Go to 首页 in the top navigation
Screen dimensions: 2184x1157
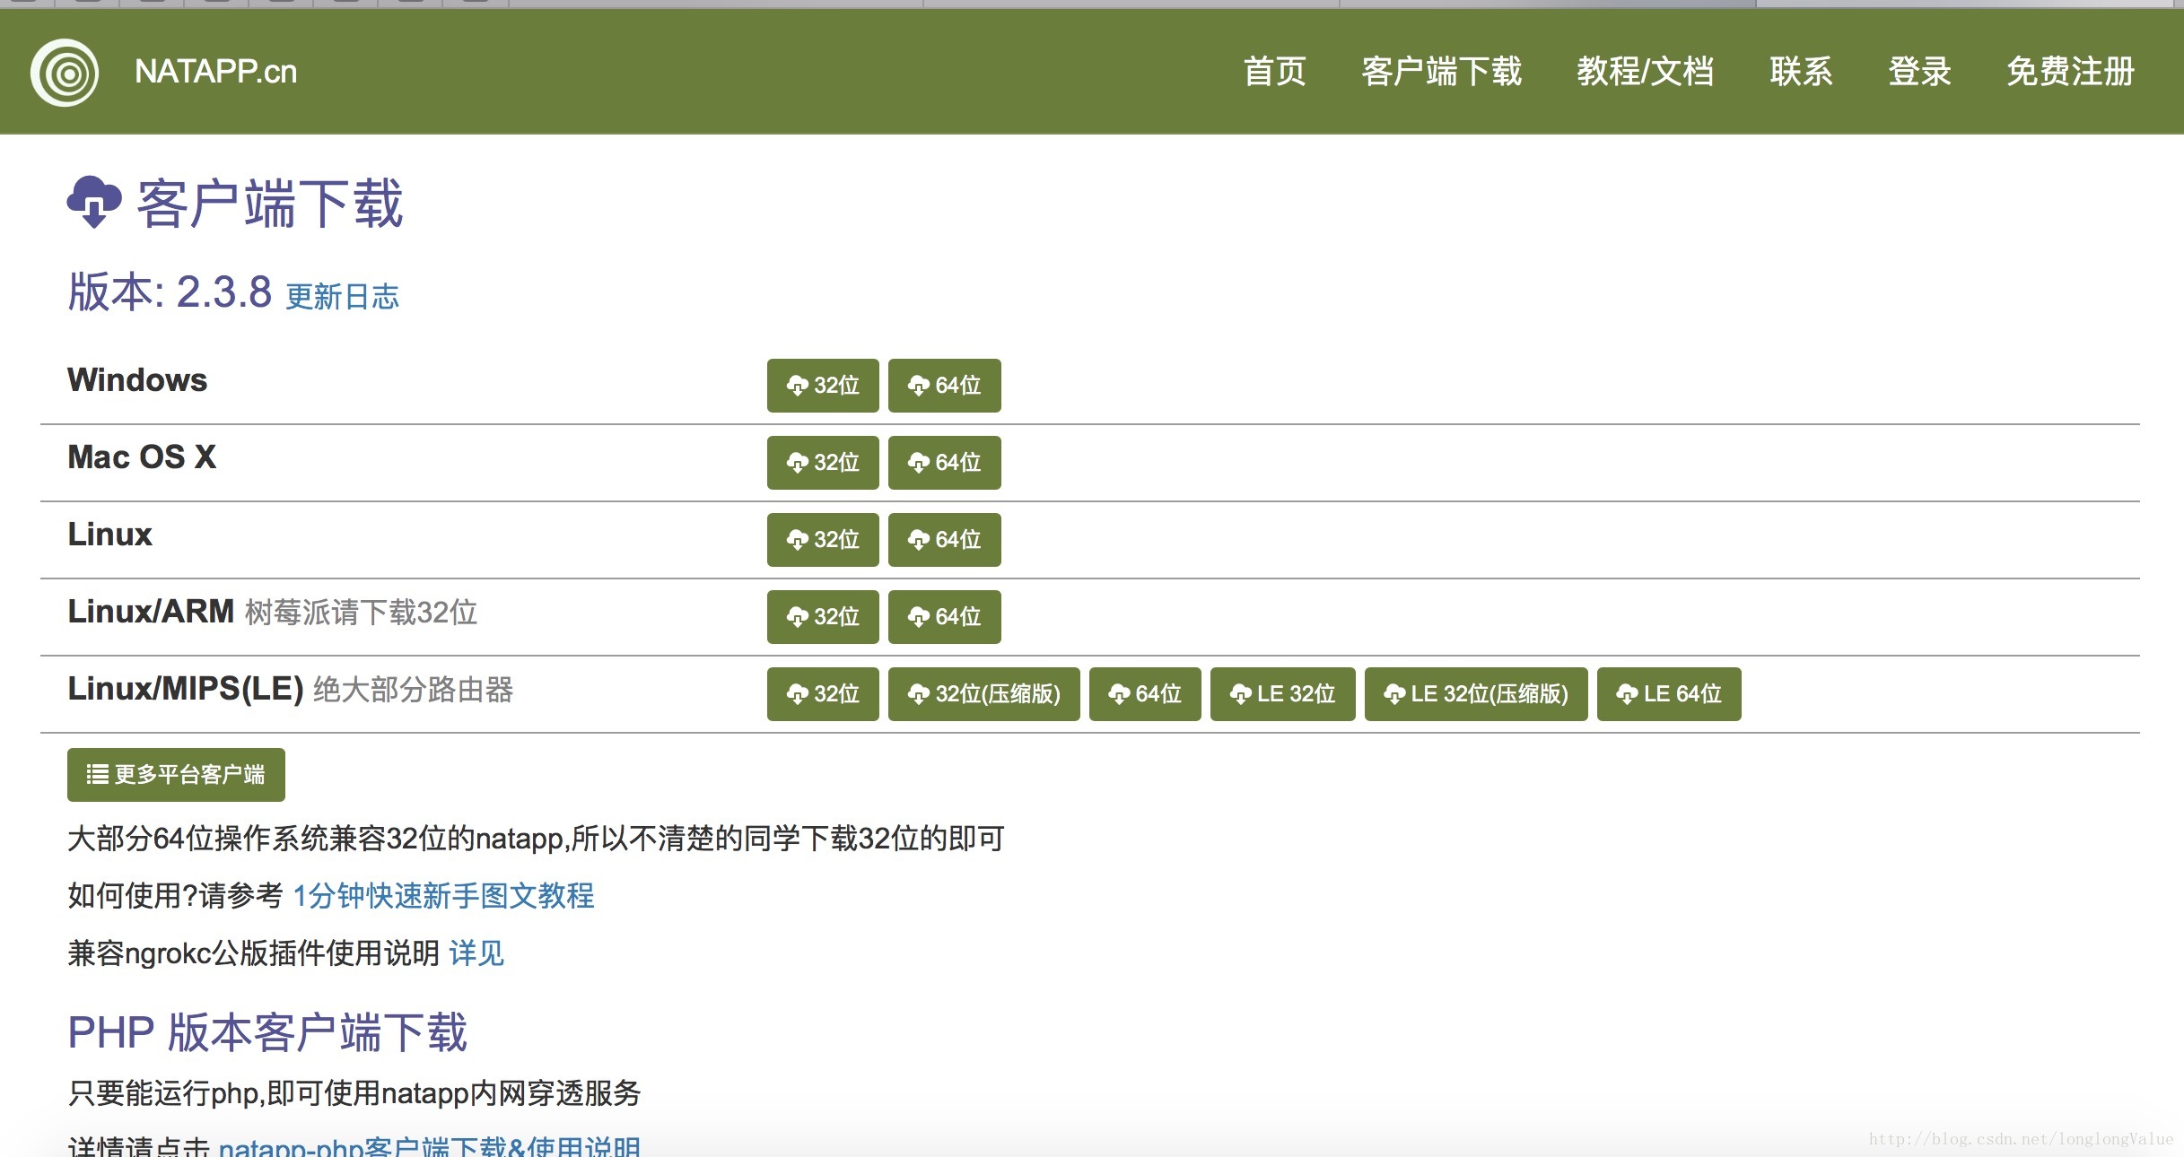pyautogui.click(x=1274, y=72)
